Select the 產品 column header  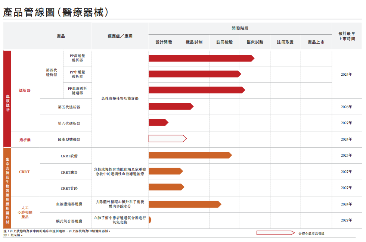pyautogui.click(x=61, y=36)
